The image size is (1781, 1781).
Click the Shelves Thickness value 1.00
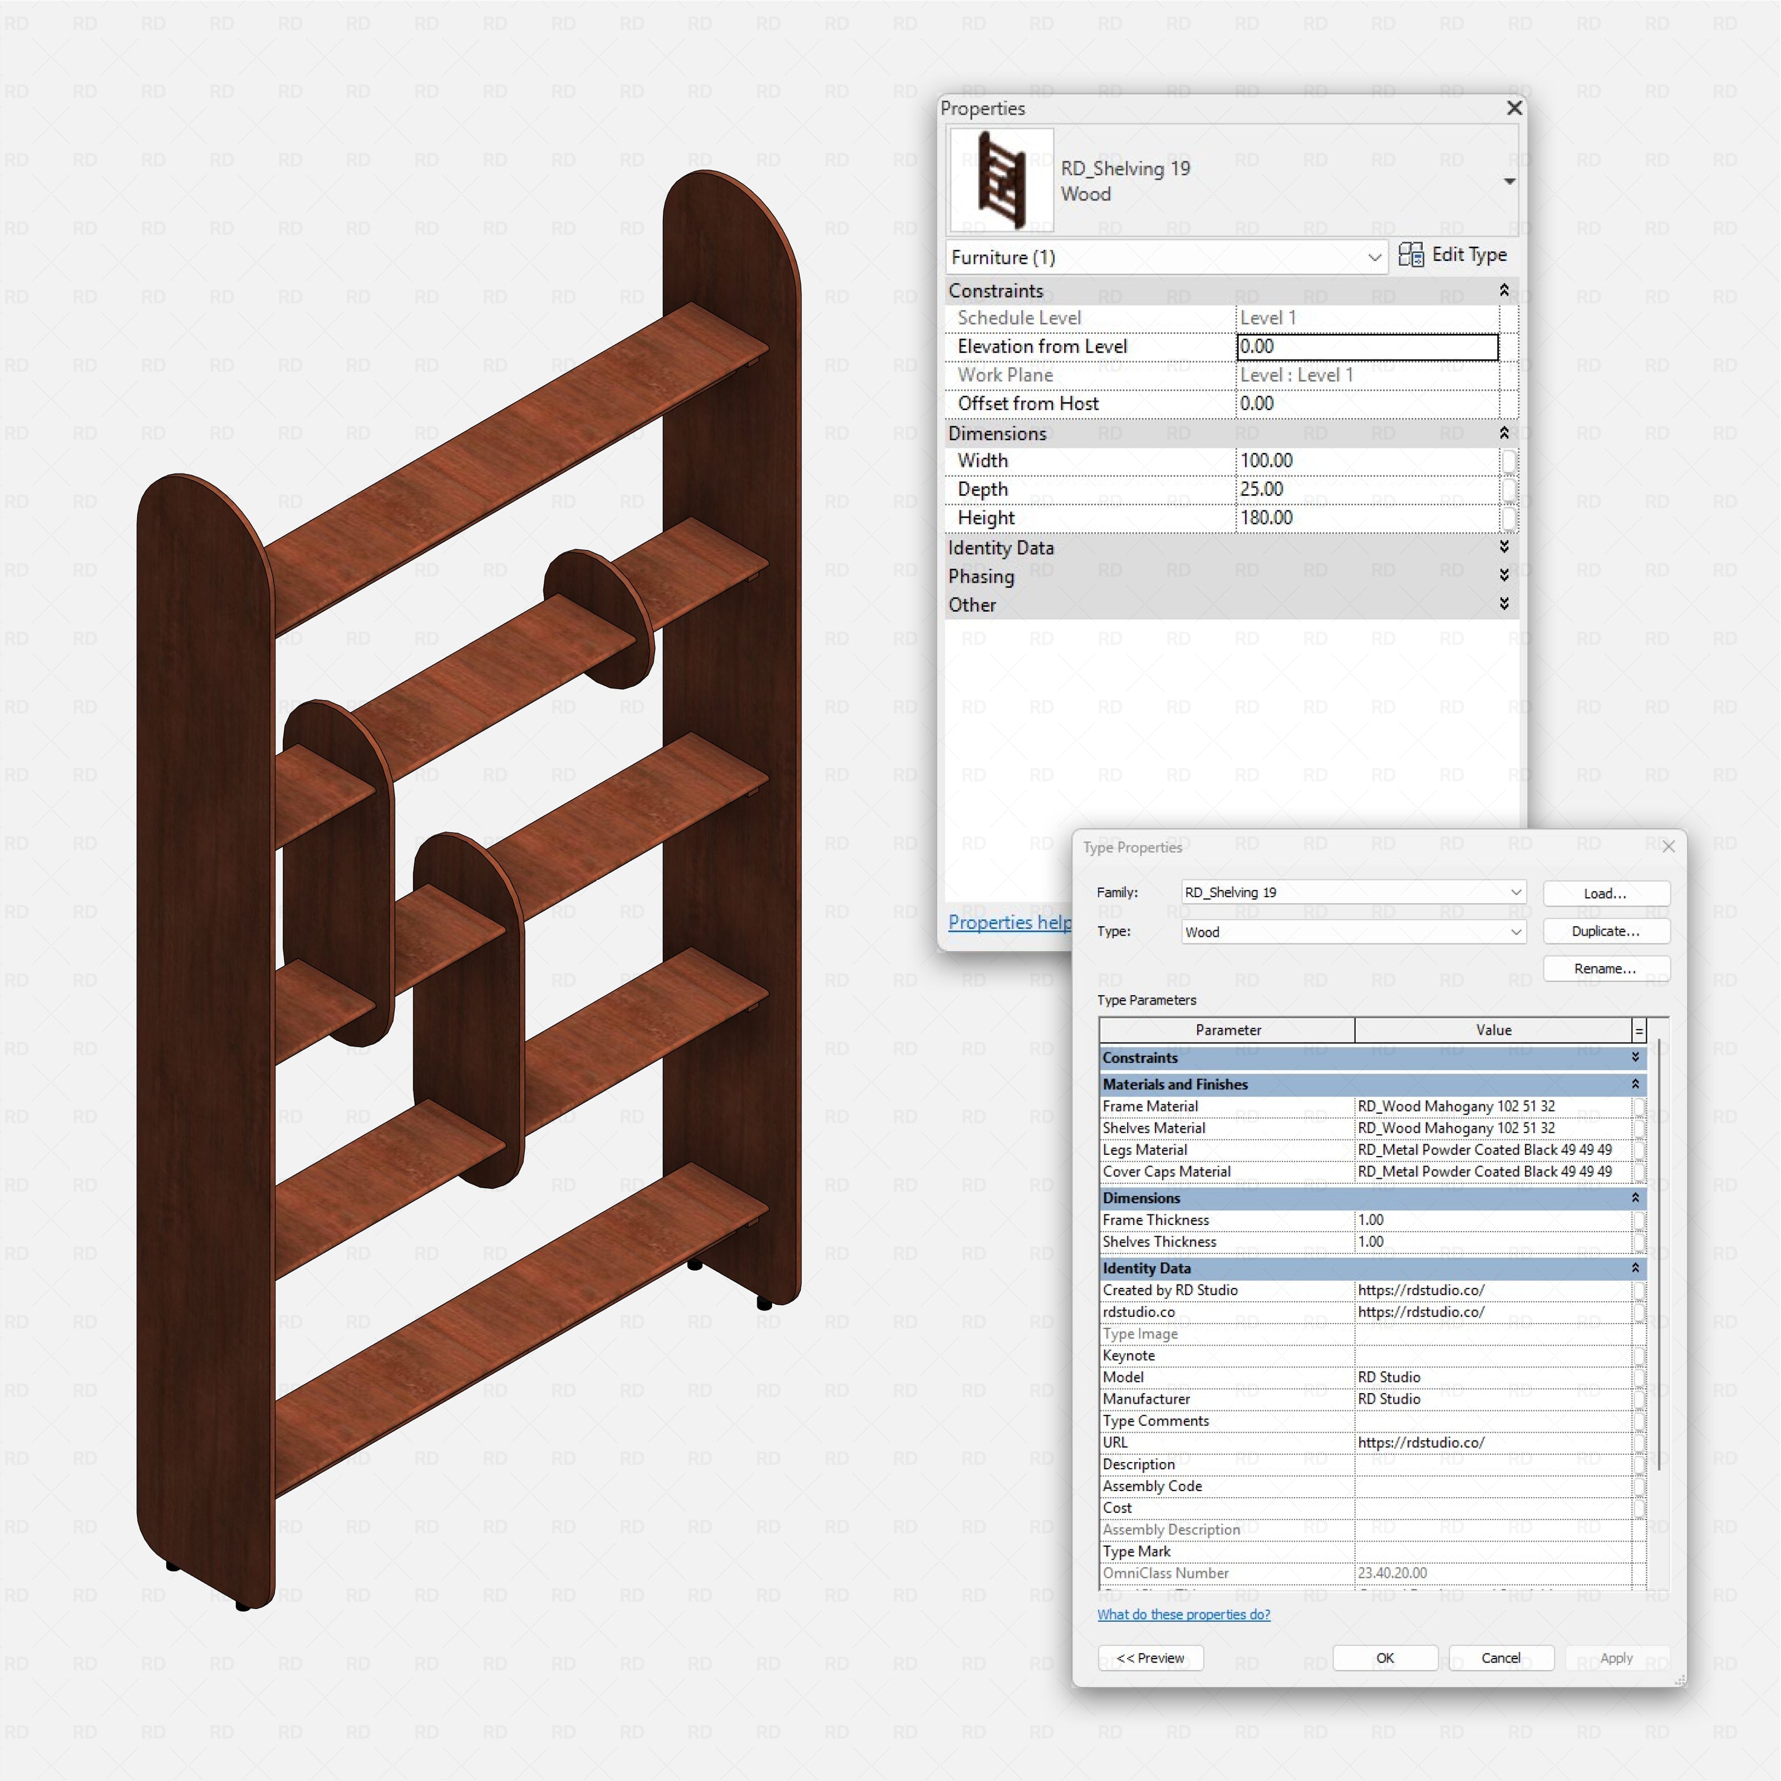coord(1493,1242)
